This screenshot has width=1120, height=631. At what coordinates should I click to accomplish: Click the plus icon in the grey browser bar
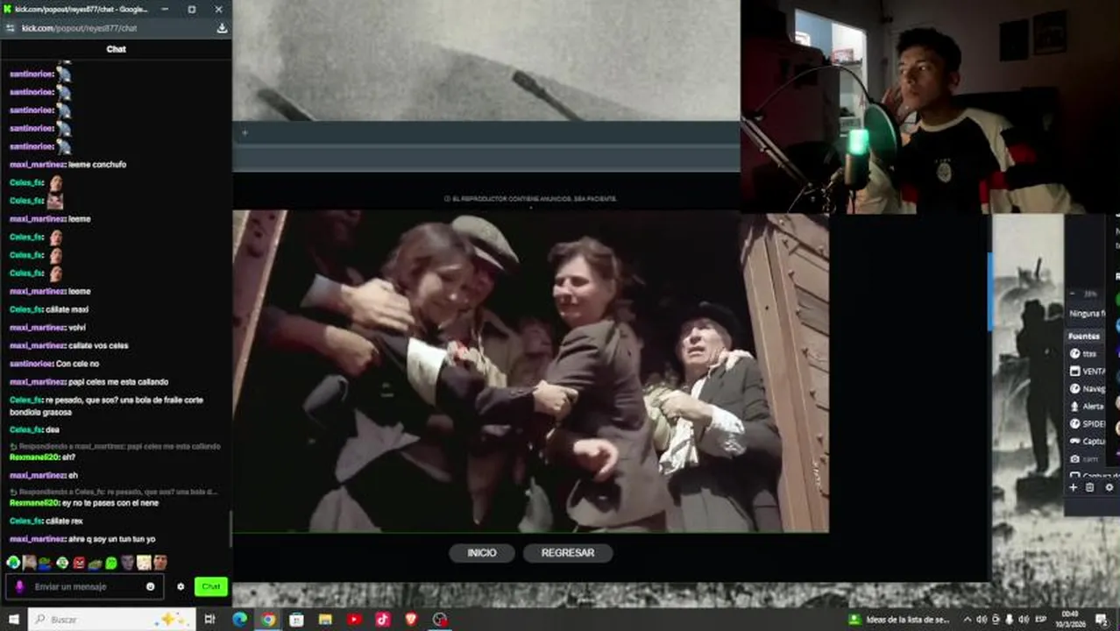(x=245, y=133)
